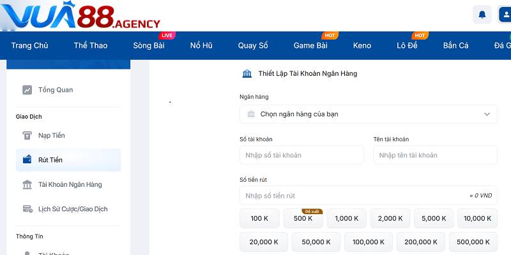
Task: Select the 500 K suggested amount
Action: coord(303,218)
